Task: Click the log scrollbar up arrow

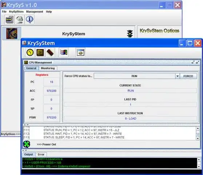Action: pos(198,128)
